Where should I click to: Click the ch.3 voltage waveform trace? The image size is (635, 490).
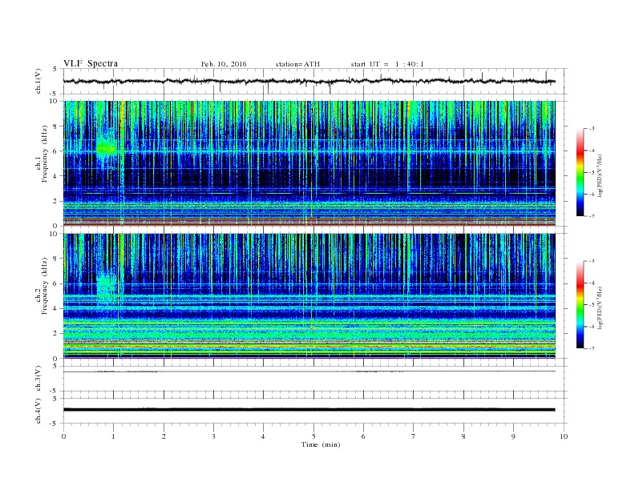point(309,372)
